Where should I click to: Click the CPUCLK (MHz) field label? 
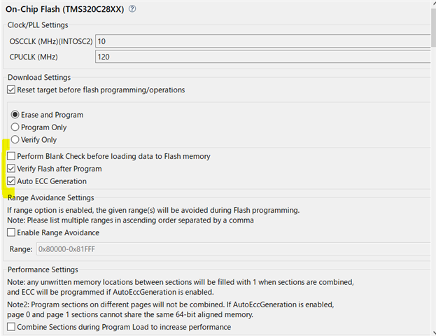(34, 57)
